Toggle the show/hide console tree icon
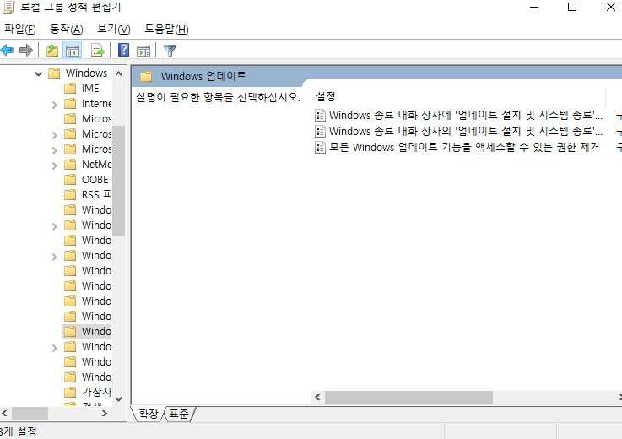The image size is (622, 439). click(73, 51)
